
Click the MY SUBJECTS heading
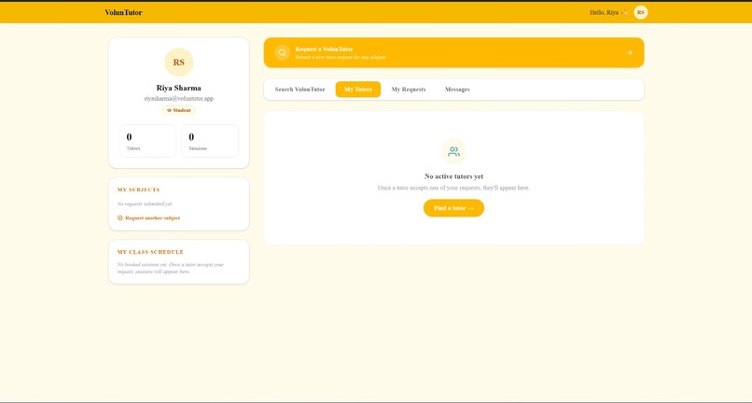coord(139,190)
